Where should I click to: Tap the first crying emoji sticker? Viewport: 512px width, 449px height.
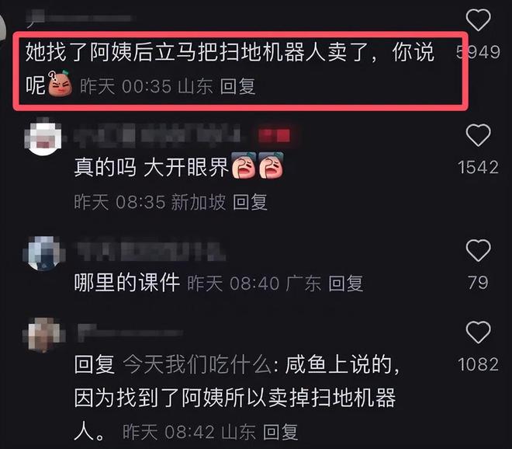[x=244, y=165]
